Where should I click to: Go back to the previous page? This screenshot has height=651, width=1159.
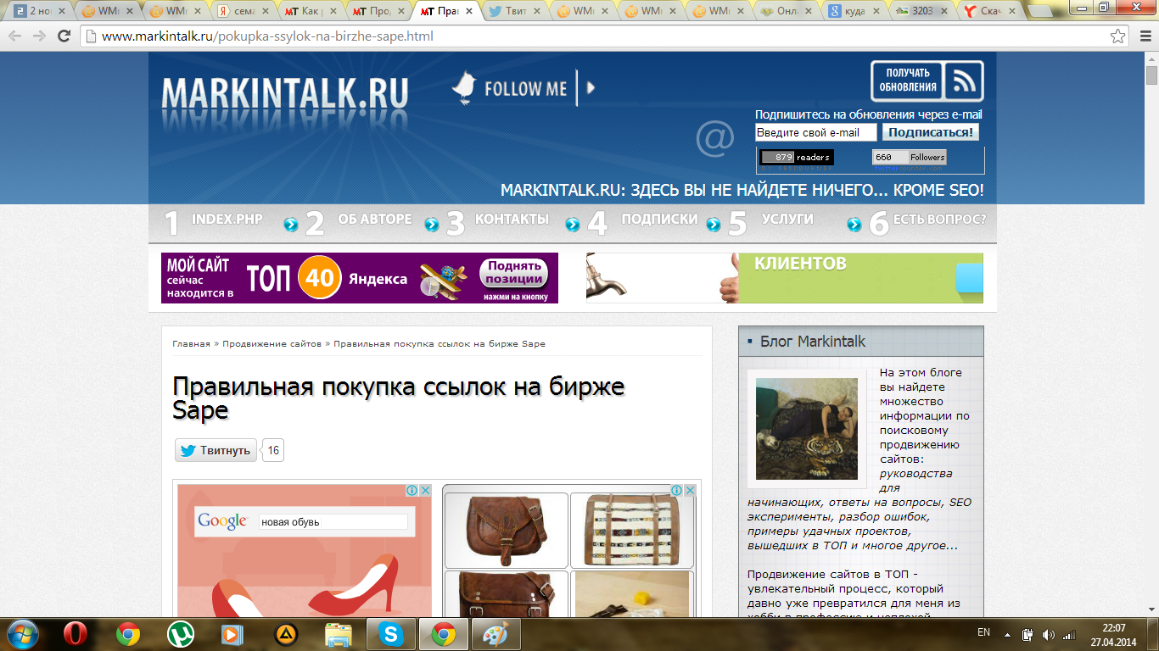(x=15, y=36)
